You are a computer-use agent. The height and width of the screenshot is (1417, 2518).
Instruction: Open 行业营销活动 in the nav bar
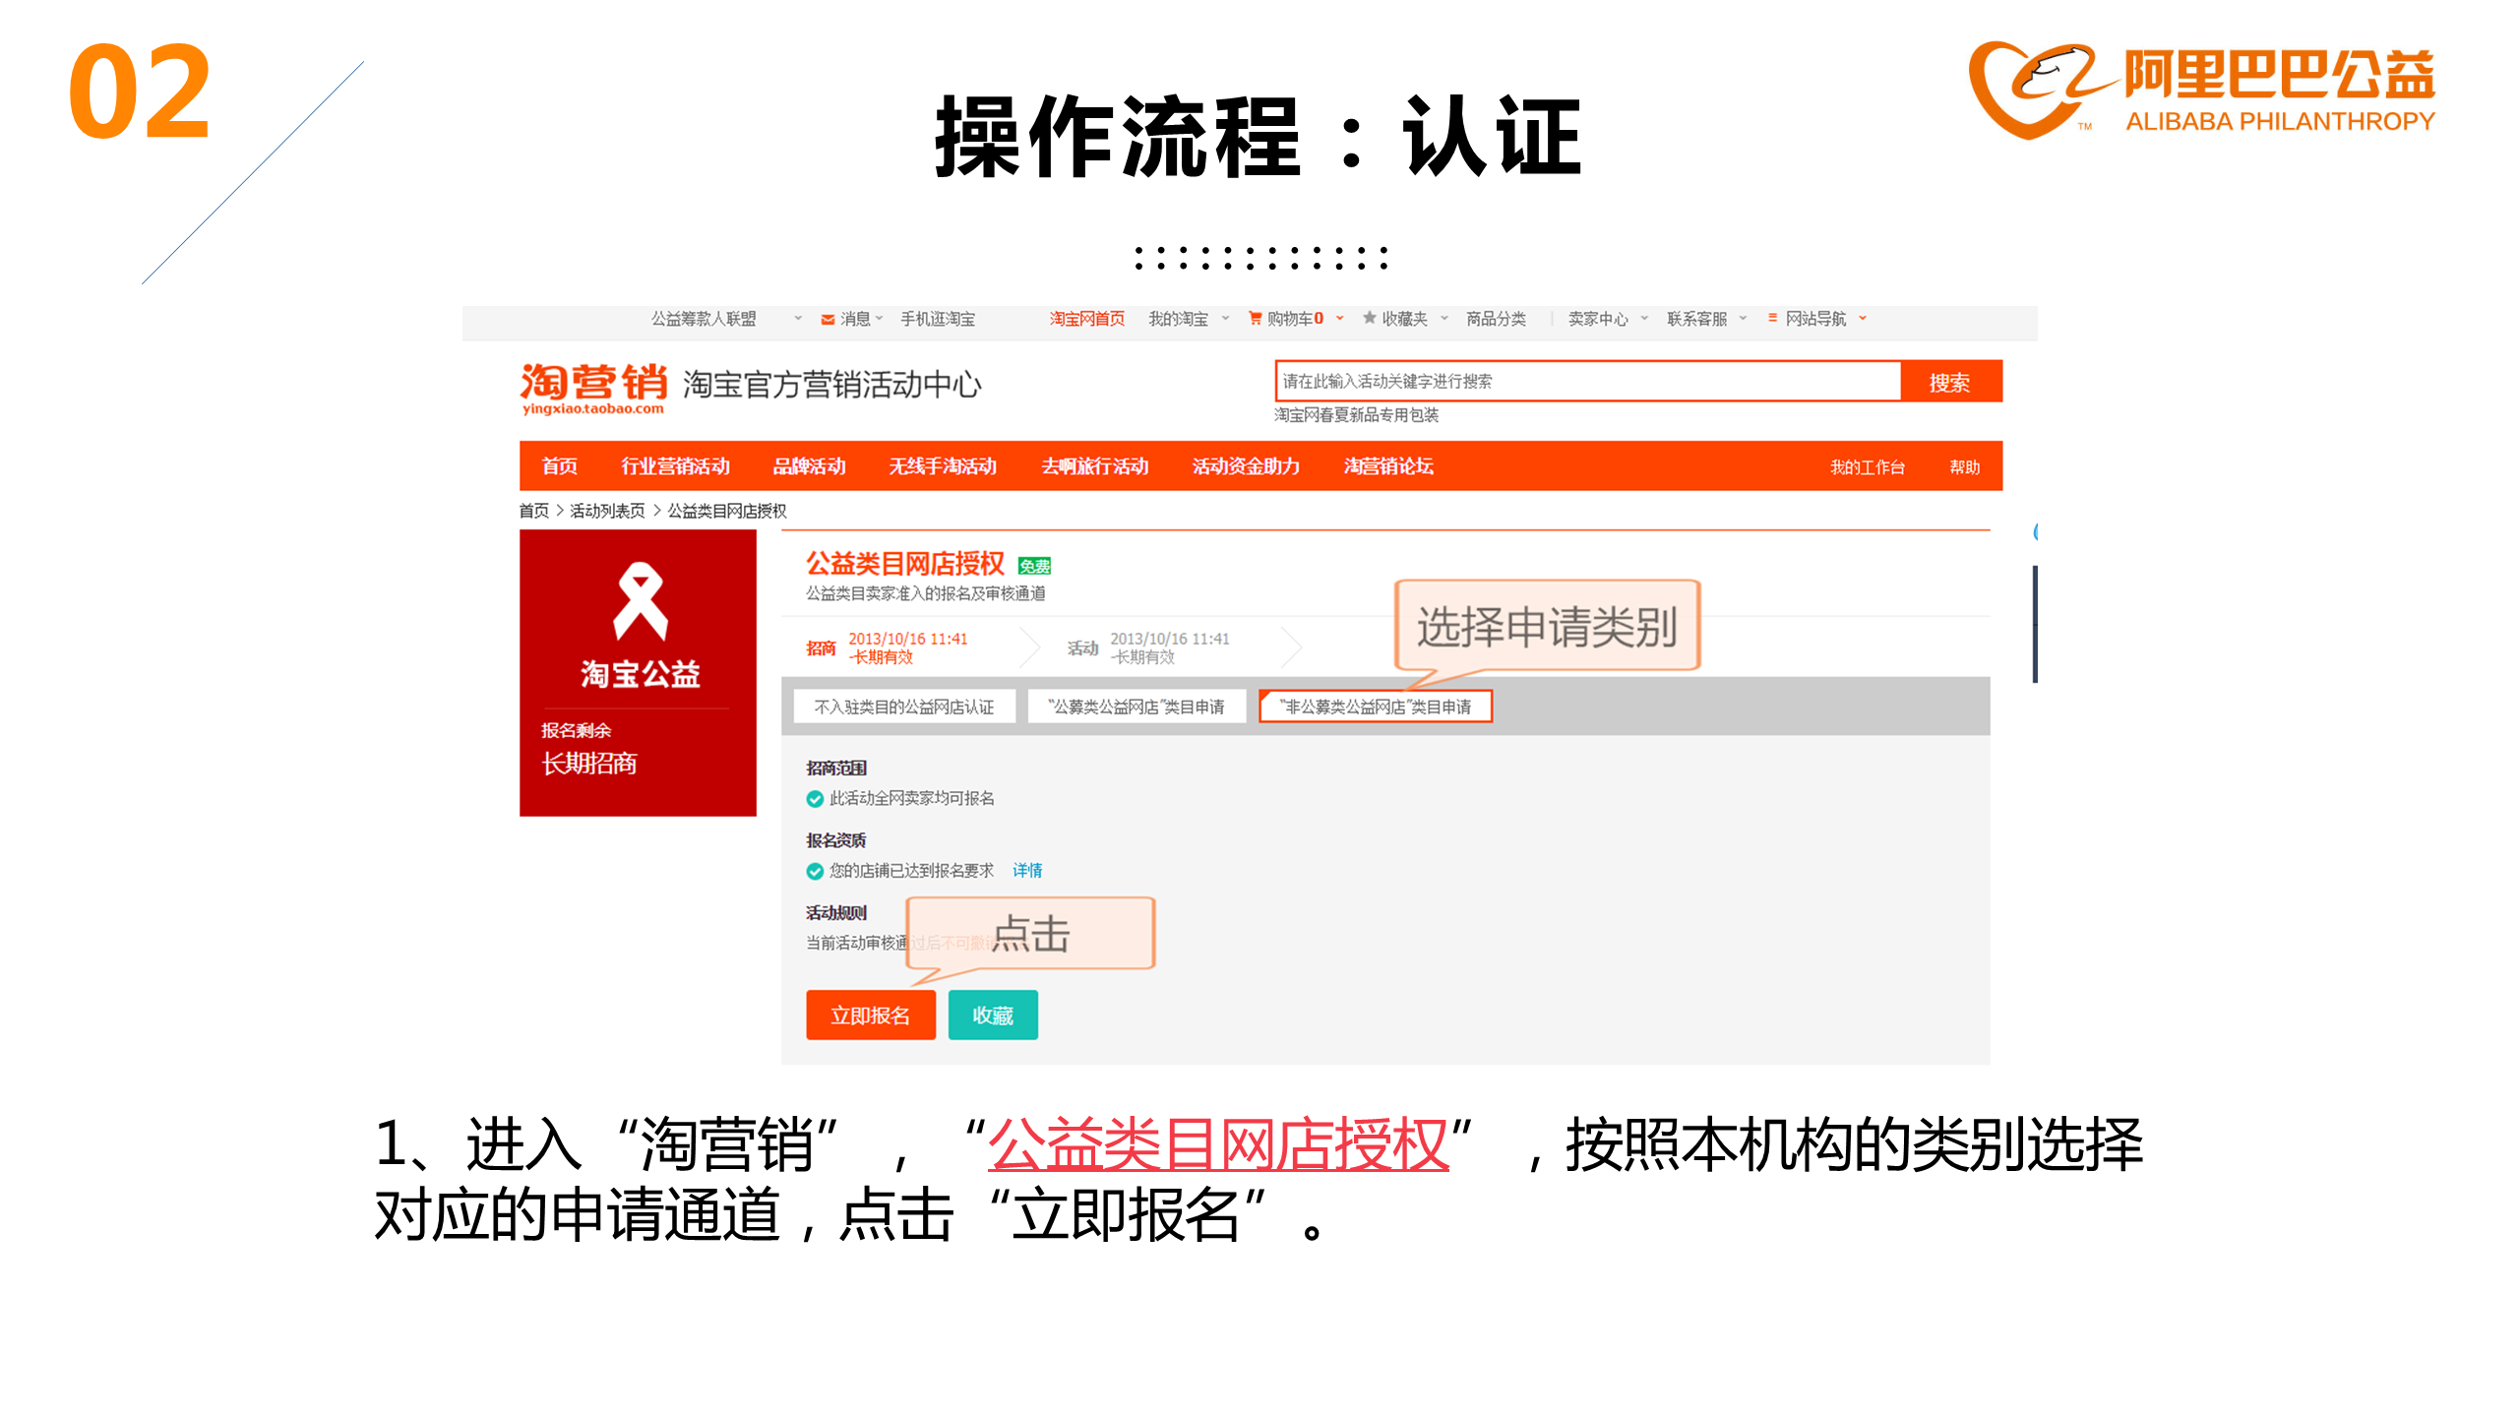[x=675, y=466]
